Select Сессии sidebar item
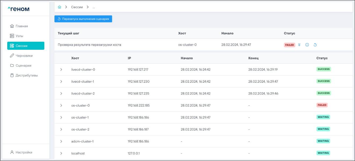Image resolution: width=355 pixels, height=161 pixels. (25, 46)
